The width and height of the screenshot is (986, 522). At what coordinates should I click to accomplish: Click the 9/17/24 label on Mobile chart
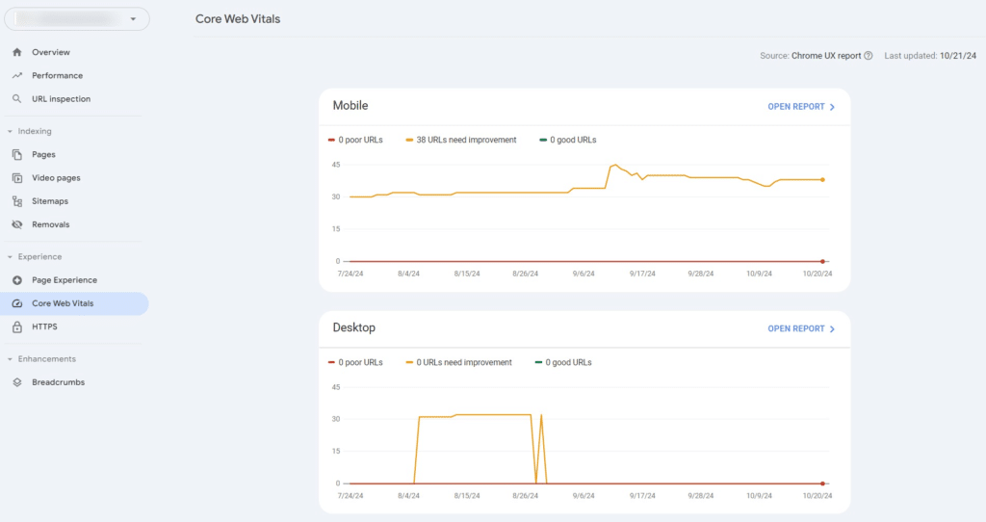click(642, 274)
